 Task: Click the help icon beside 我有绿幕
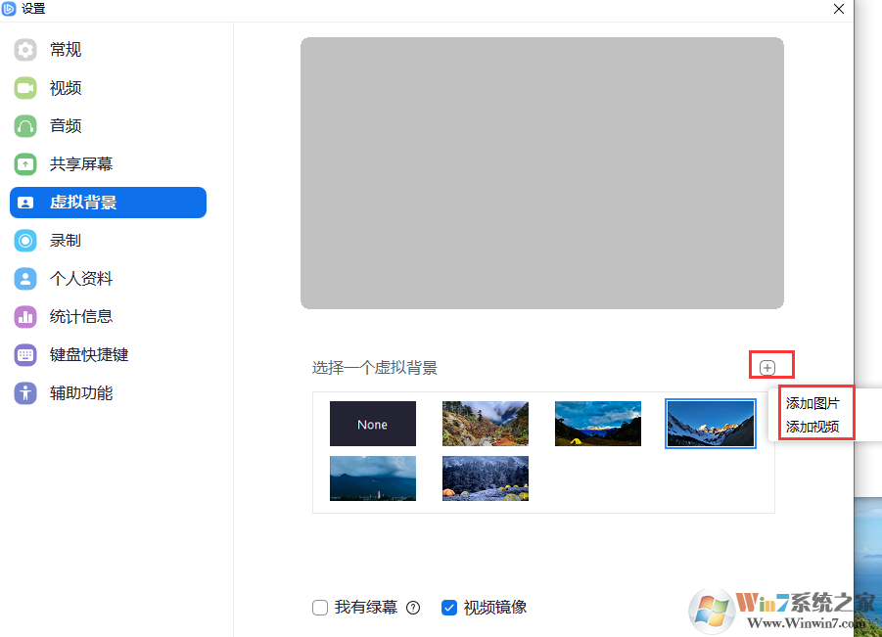tap(412, 607)
